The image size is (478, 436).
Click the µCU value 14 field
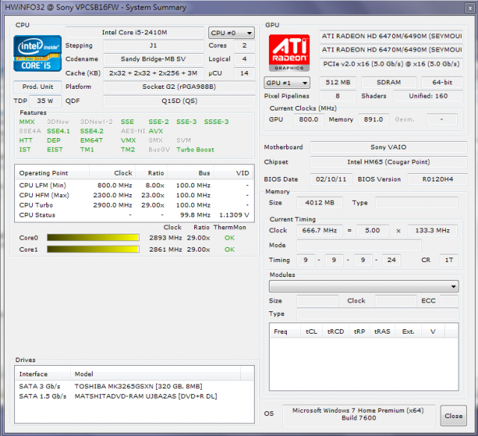coord(244,73)
